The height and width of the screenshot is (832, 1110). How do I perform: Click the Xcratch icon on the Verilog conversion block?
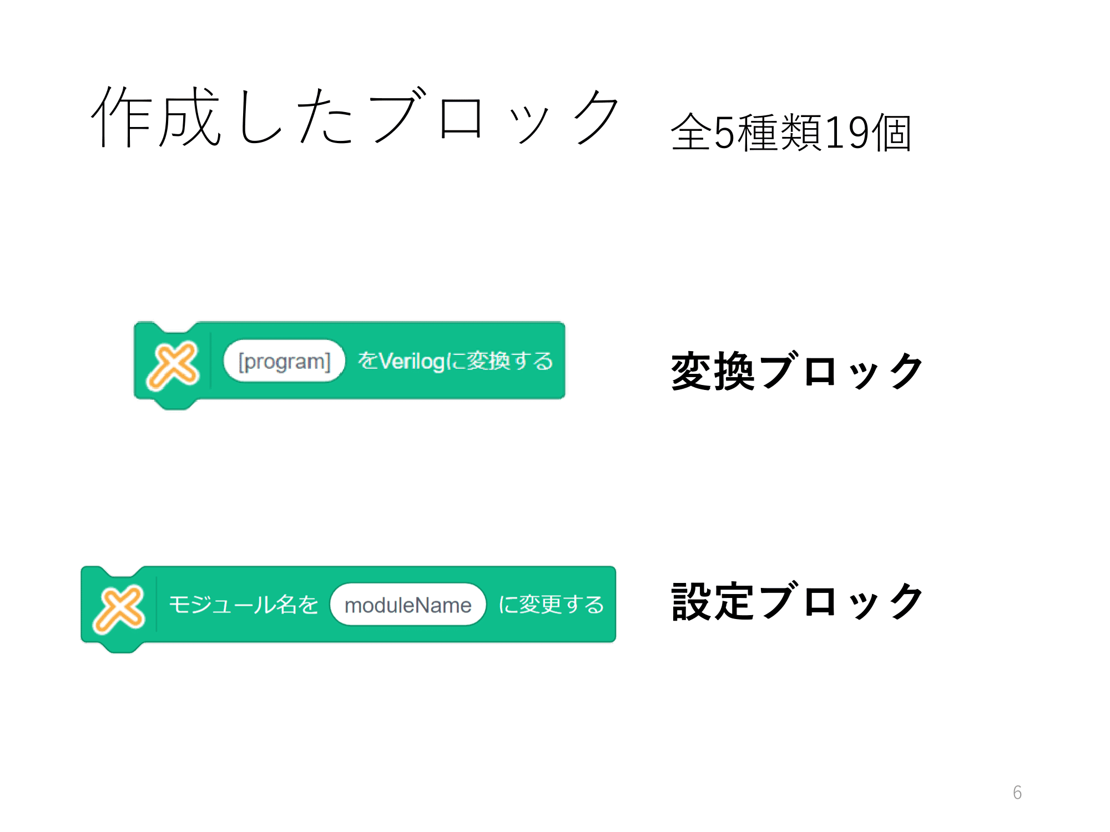tap(173, 366)
